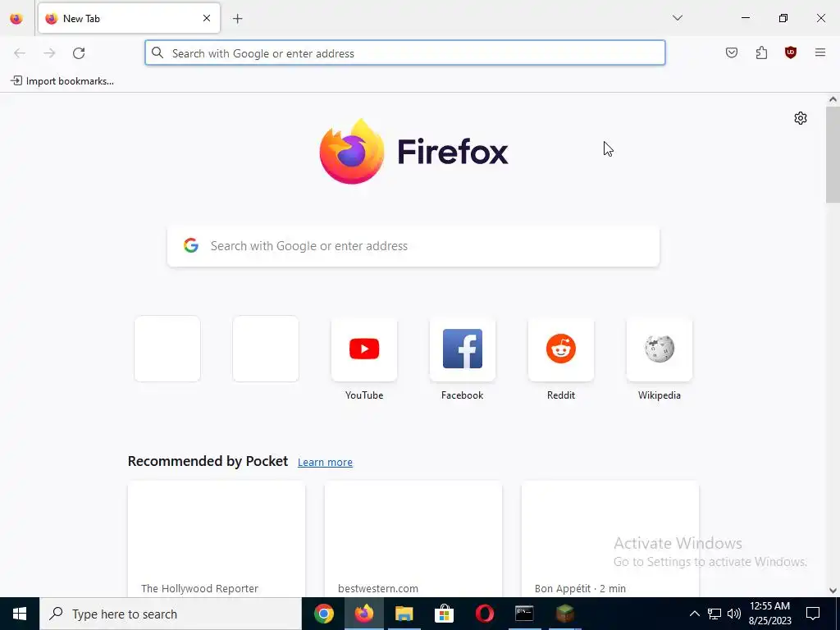Open the Firefox hamburger menu
Screen dimensions: 840x630
820,52
